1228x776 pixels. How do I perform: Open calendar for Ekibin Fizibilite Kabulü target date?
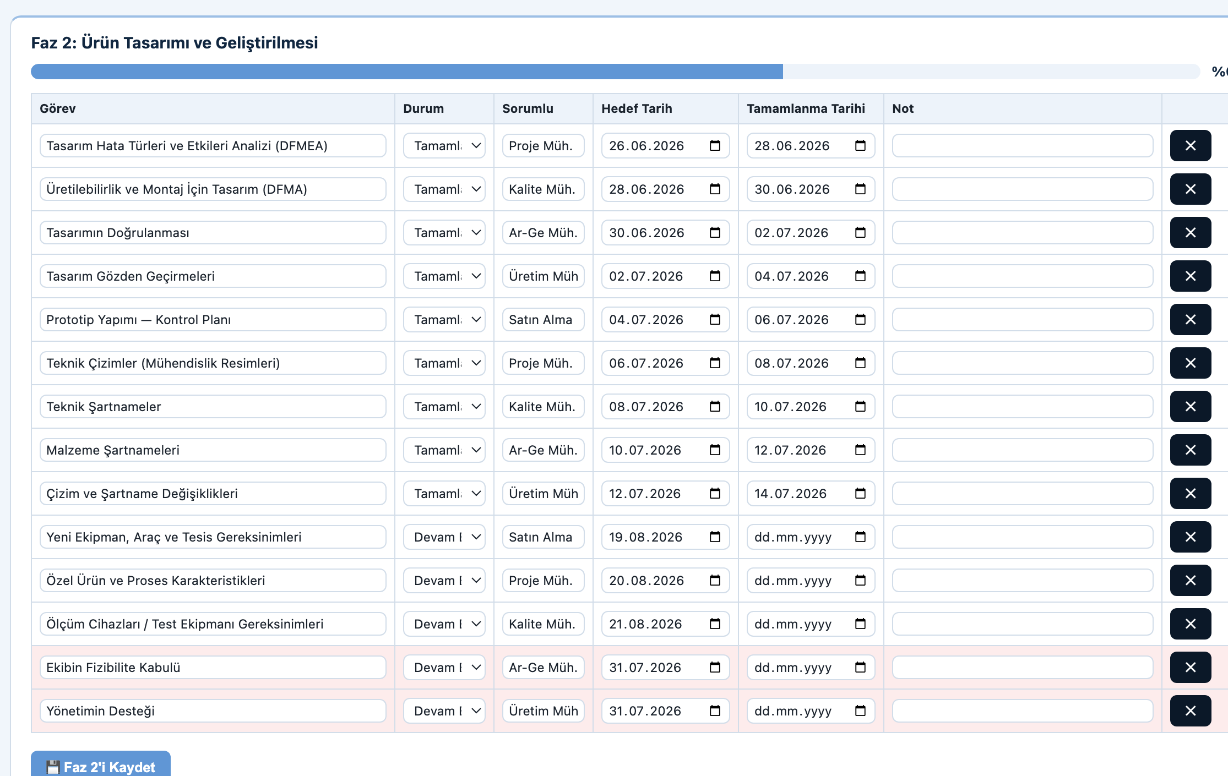coord(715,668)
